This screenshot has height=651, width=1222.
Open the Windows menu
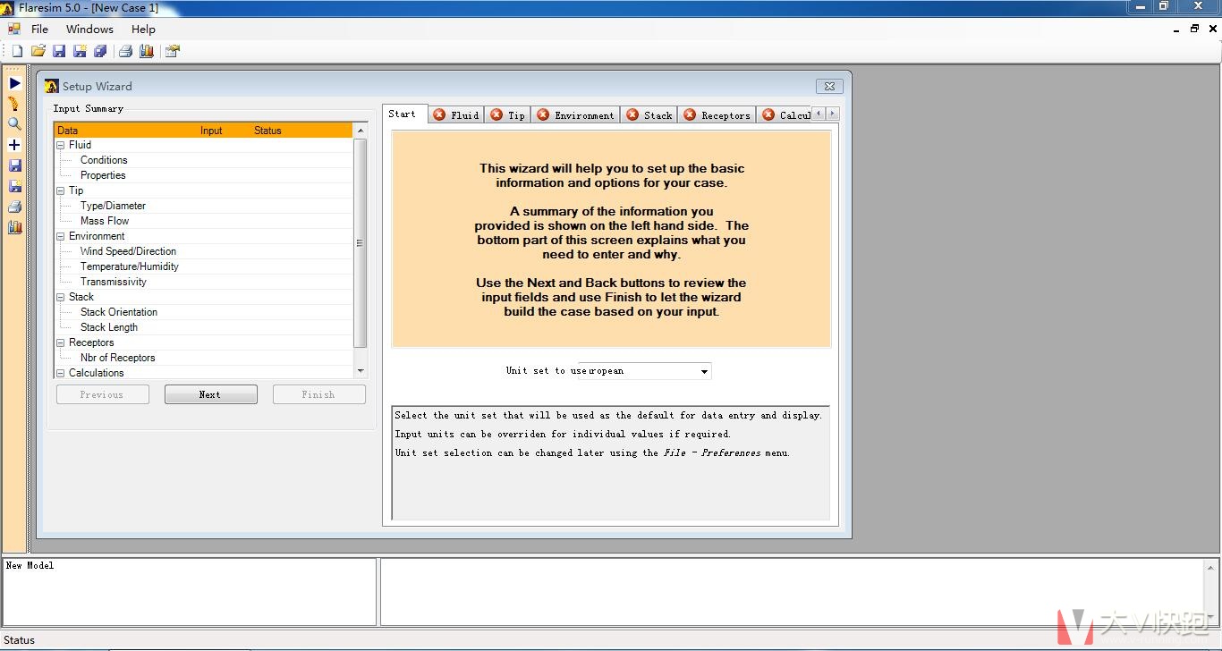(x=89, y=29)
